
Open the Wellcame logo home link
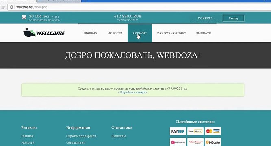click(x=44, y=32)
